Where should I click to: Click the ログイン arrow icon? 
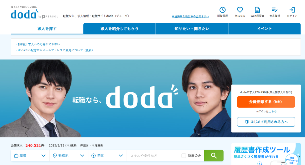[292, 10]
